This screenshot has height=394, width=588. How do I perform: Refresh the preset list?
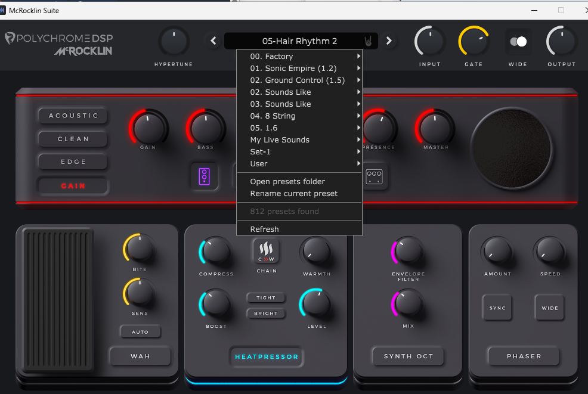(x=299, y=229)
